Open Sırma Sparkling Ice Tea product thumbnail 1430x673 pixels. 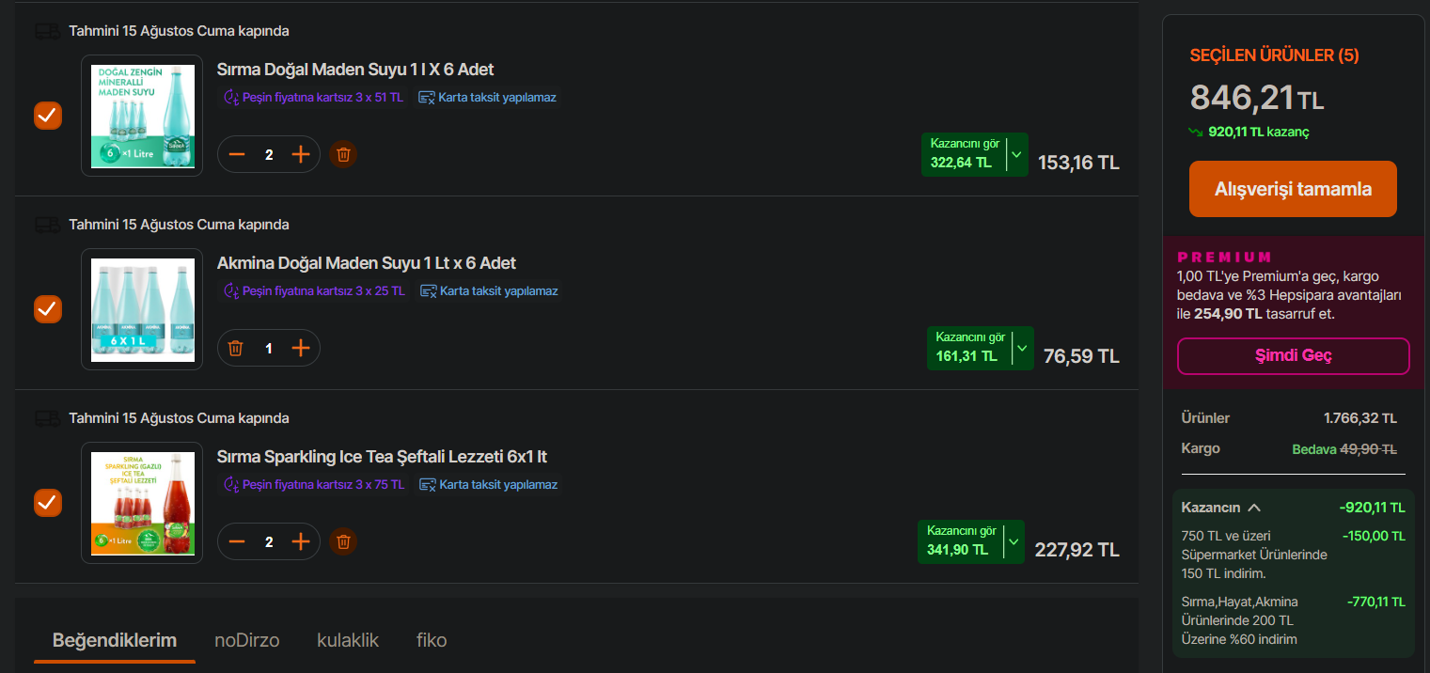click(x=142, y=503)
